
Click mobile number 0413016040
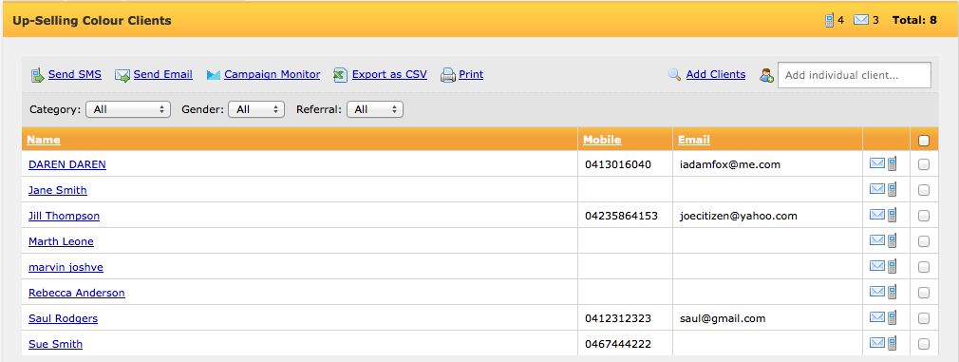[618, 164]
